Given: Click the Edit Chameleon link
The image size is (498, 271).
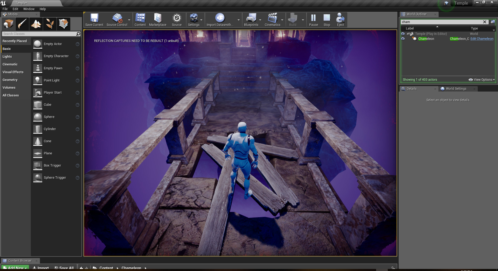Looking at the screenshot, I should (x=482, y=39).
